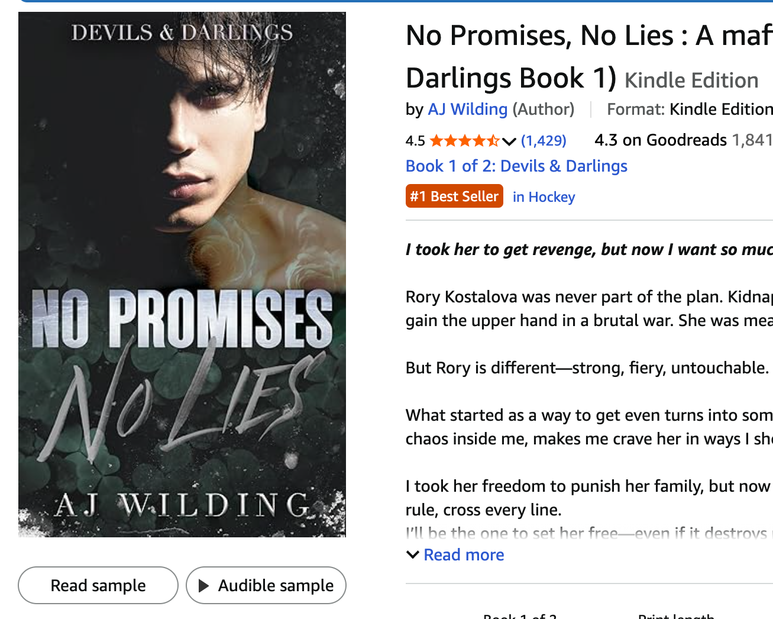Click the No Promises No Lies book cover
Screen dimensions: 773x619
coord(182,275)
